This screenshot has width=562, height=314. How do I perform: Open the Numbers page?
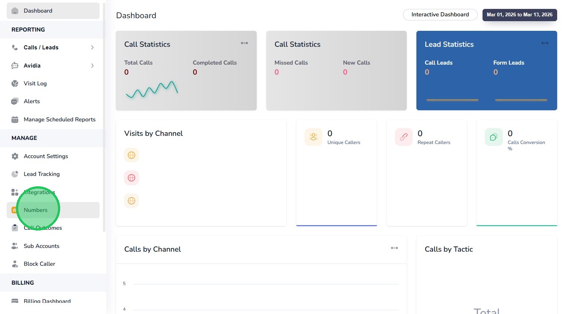click(53, 210)
